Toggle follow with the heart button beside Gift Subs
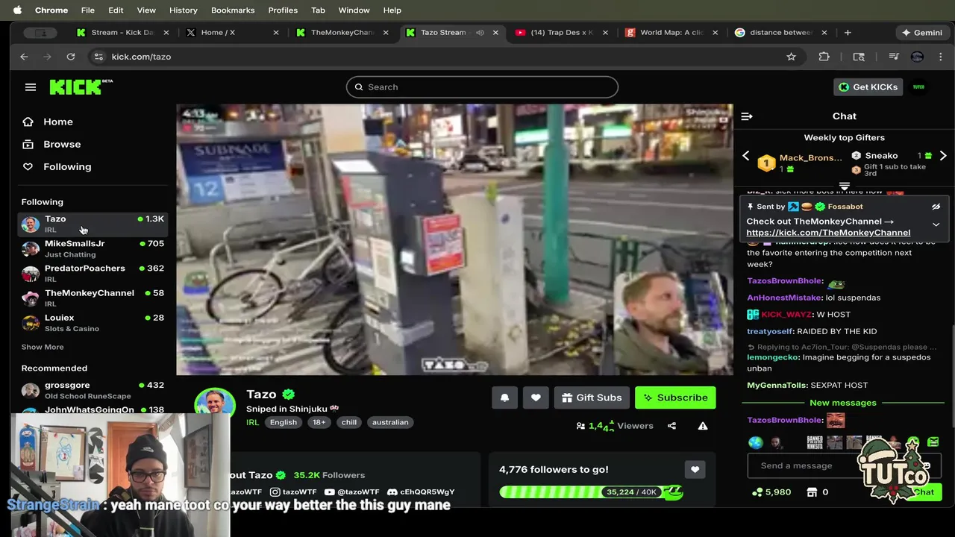Screen dimensions: 955x537 pyautogui.click(x=536, y=398)
